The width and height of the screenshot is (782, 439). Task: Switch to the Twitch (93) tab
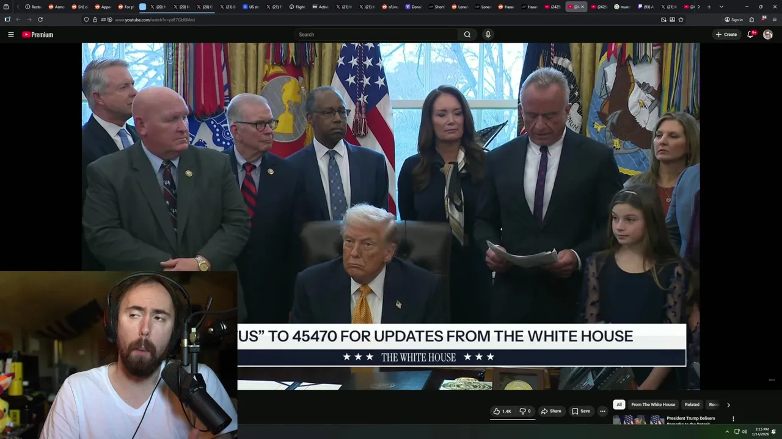[x=645, y=7]
